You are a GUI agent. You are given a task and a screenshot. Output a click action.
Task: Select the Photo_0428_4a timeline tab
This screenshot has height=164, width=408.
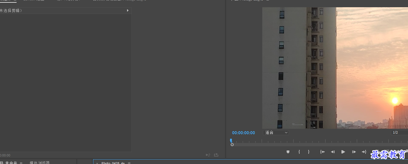coord(113,163)
